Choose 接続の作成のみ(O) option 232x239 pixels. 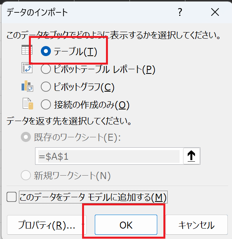(x=46, y=104)
